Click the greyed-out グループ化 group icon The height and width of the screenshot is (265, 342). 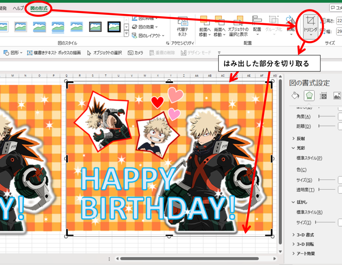[x=274, y=20]
